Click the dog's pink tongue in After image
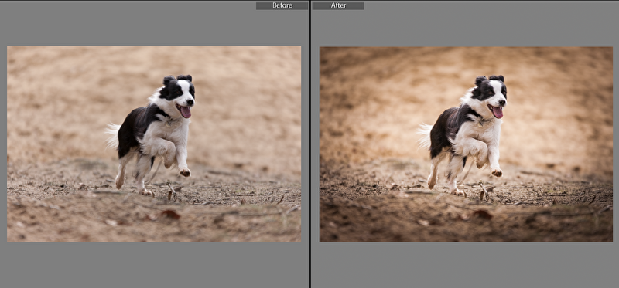The height and width of the screenshot is (288, 619). coord(498,112)
